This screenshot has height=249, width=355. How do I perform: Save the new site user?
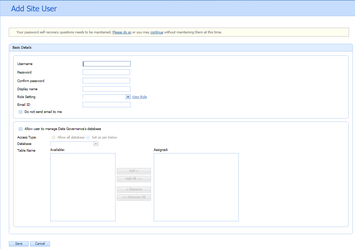(19, 244)
